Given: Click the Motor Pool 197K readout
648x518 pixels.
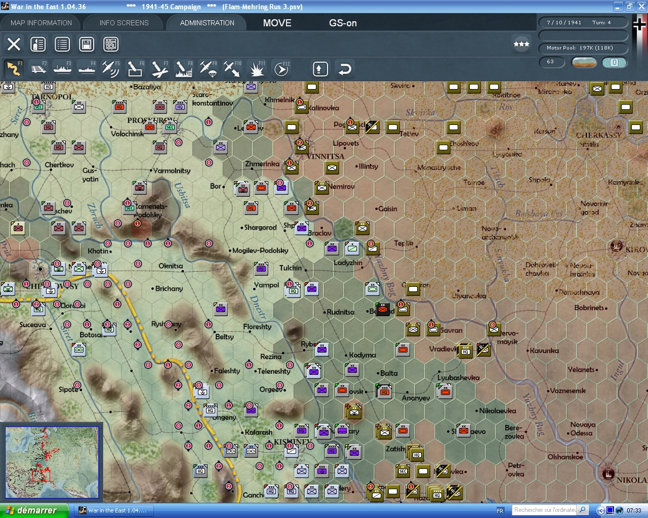Looking at the screenshot, I should pyautogui.click(x=583, y=48).
